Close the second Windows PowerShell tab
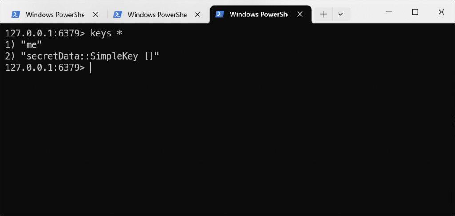The height and width of the screenshot is (216, 455). 197,14
